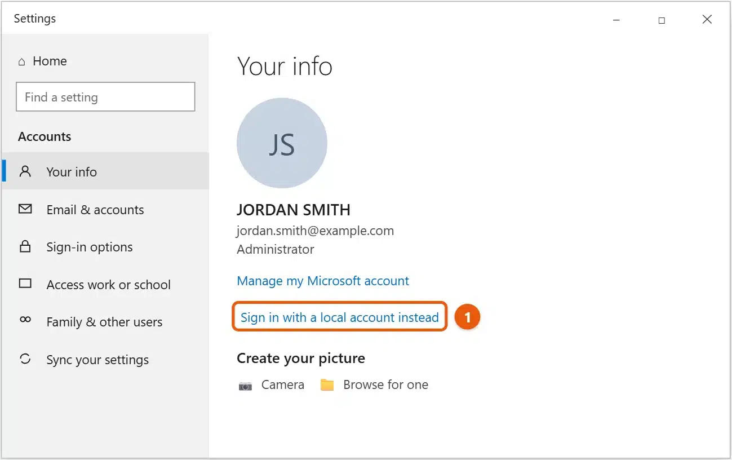
Task: Click the yellow folder icon beside Browse for one
Action: coord(327,385)
